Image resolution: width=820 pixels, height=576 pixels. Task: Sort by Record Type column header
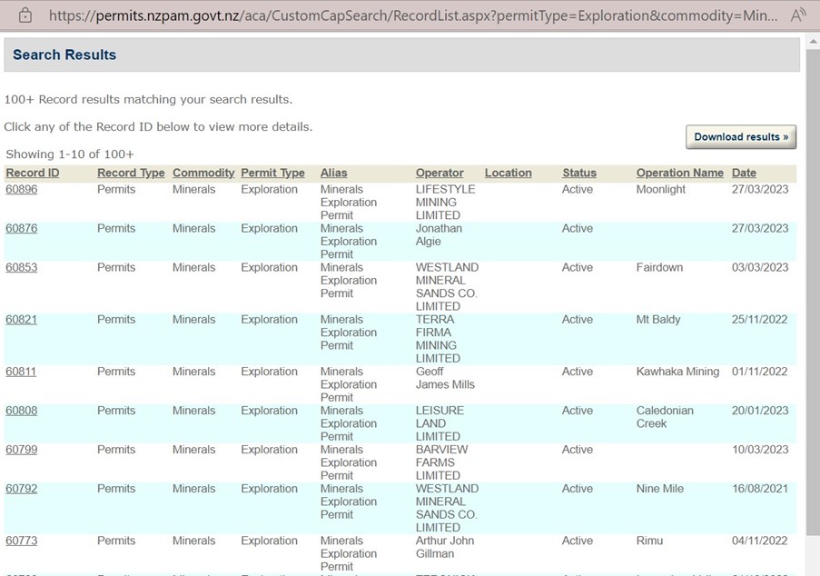click(131, 174)
